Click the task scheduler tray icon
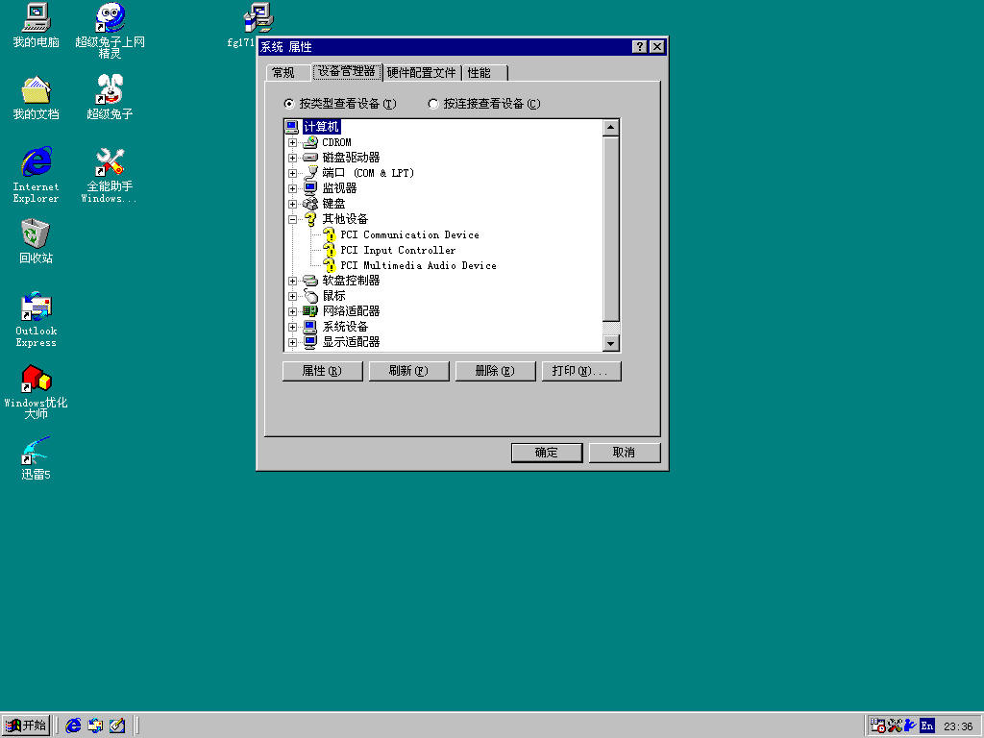This screenshot has width=984, height=738. point(878,726)
